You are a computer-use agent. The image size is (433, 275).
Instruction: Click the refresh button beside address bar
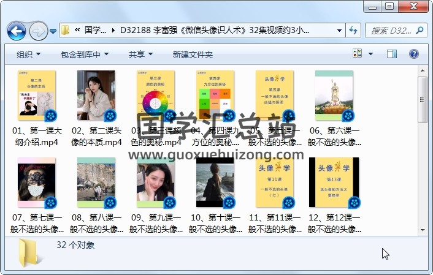(353, 31)
